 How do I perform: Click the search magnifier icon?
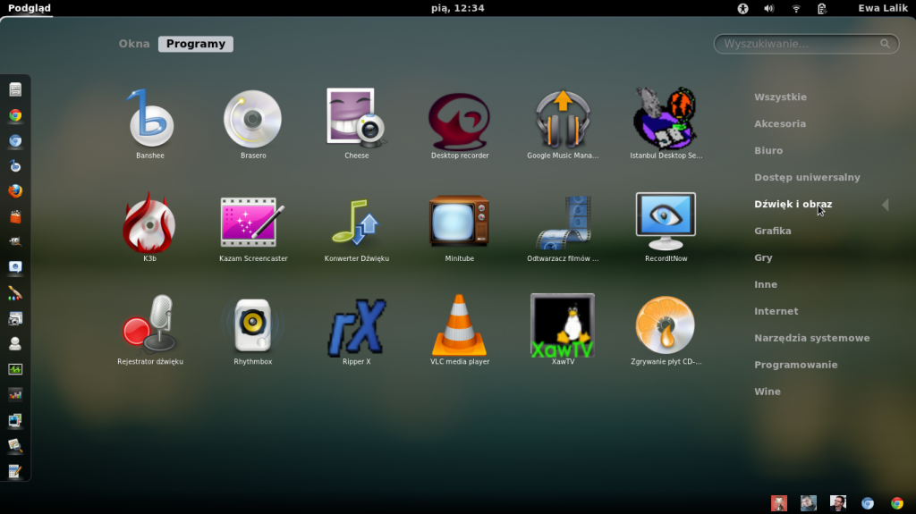pyautogui.click(x=885, y=44)
